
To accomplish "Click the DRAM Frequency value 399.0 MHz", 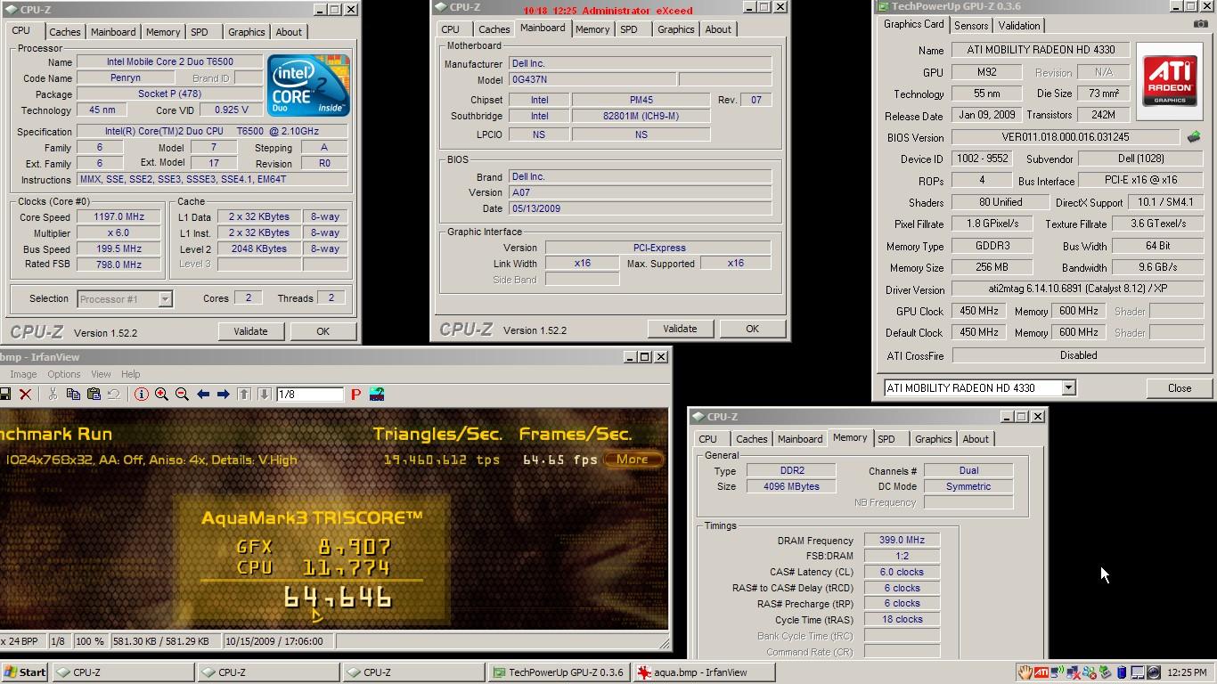I will pyautogui.click(x=902, y=540).
